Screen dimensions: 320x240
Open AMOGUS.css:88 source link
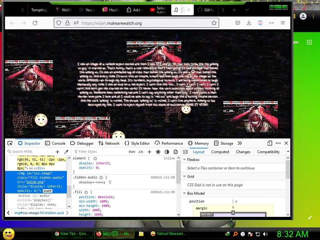(x=162, y=177)
